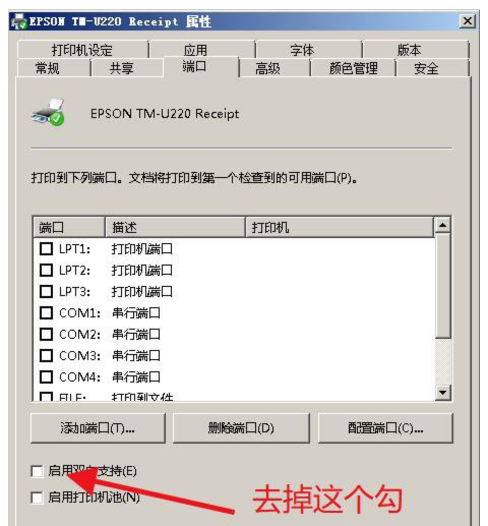
Task: Enable the 启用打印机池(N) checkbox
Action: [37, 498]
